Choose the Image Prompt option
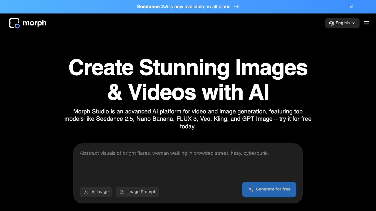 coord(137,192)
